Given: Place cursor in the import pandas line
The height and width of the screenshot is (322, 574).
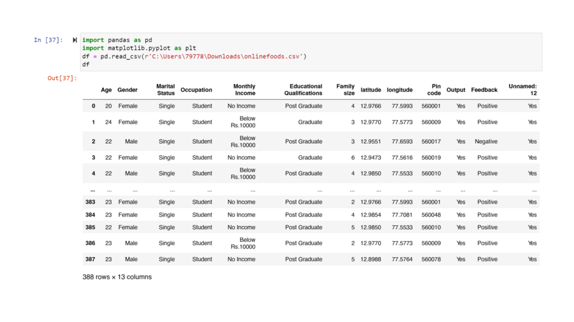Looking at the screenshot, I should click(117, 40).
